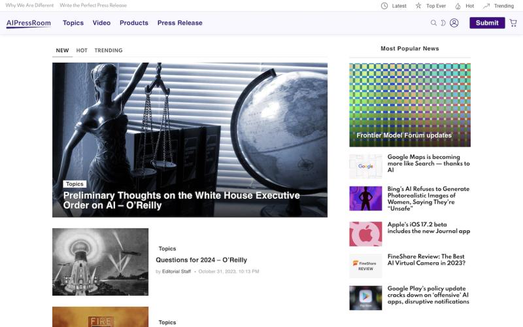Click the FineShare Review thumbnail

pyautogui.click(x=365, y=266)
